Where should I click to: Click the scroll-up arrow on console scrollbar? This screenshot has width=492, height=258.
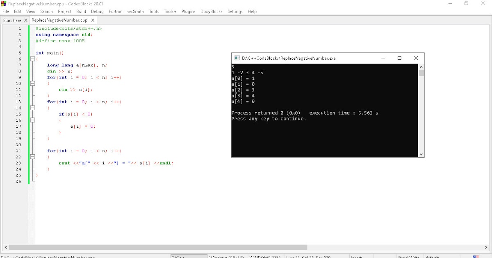coord(421,67)
